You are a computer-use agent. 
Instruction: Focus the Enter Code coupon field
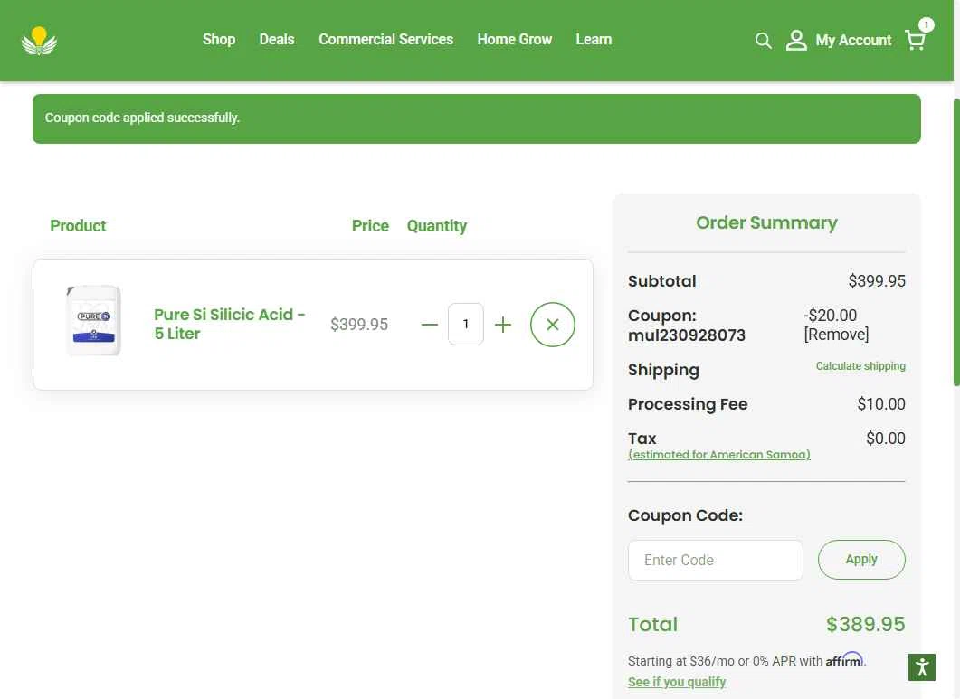(715, 560)
